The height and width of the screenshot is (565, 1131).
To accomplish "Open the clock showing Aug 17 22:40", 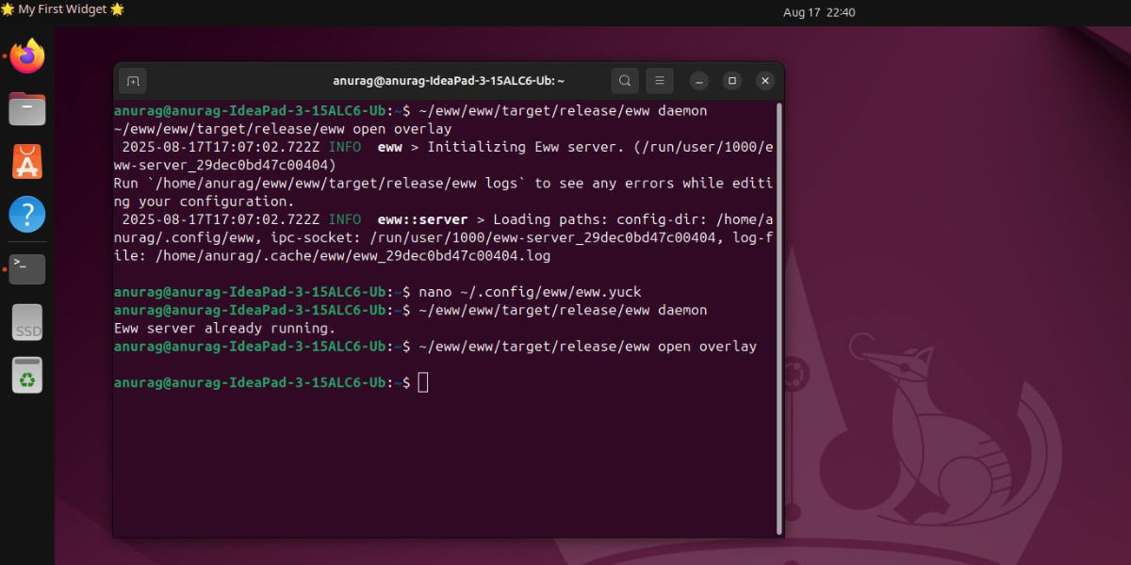I will 818,12.
